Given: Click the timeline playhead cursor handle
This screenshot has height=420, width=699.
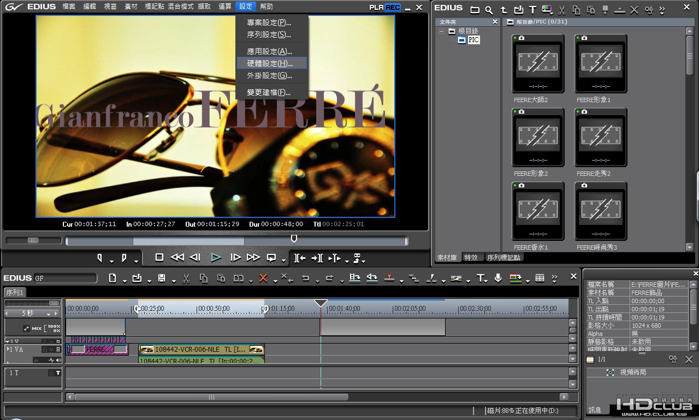Looking at the screenshot, I should pos(321,303).
